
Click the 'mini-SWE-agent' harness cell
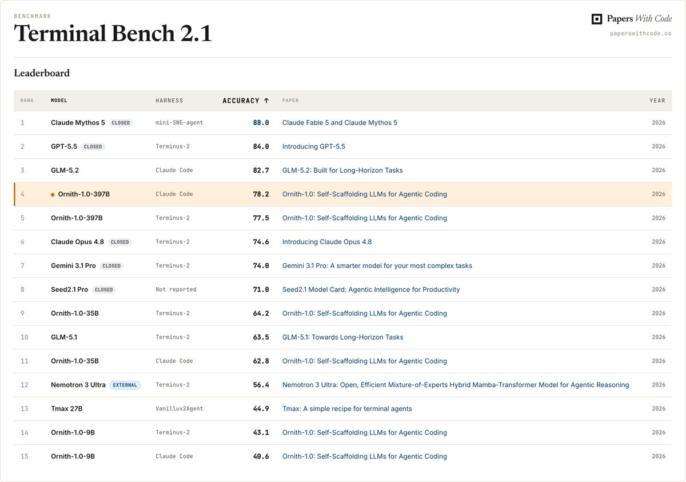click(x=180, y=123)
